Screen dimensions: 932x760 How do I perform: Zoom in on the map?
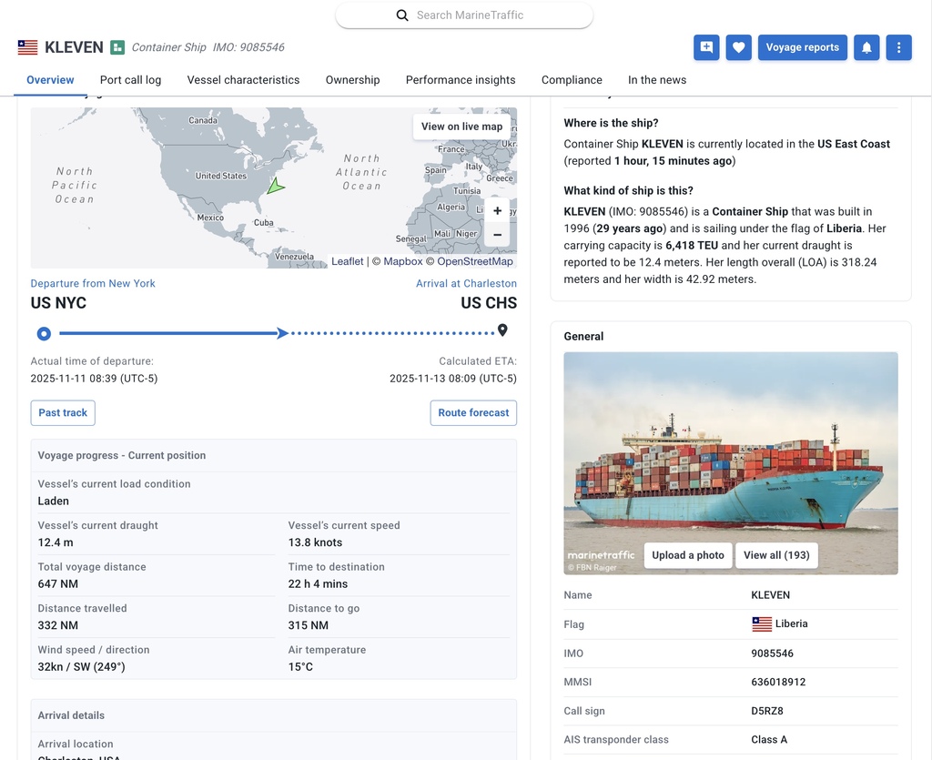(497, 211)
